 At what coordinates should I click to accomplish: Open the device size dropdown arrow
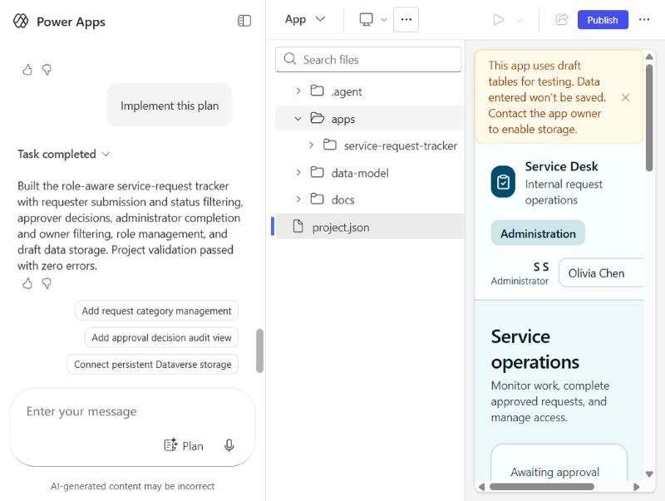[x=384, y=20]
